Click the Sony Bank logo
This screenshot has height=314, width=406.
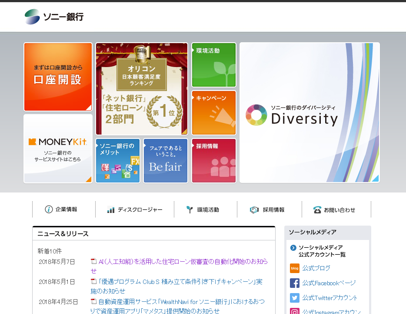pos(54,17)
